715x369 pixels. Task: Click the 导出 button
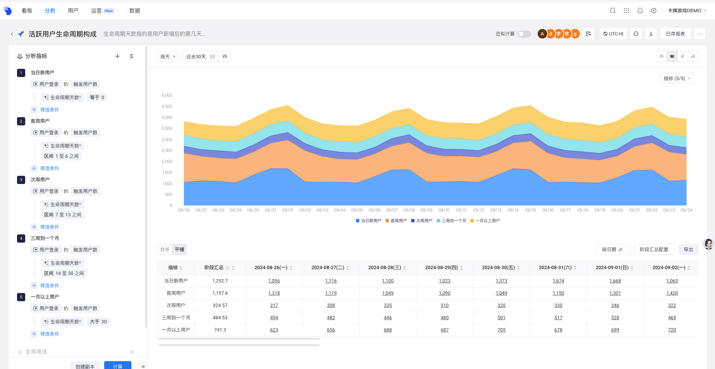point(688,249)
